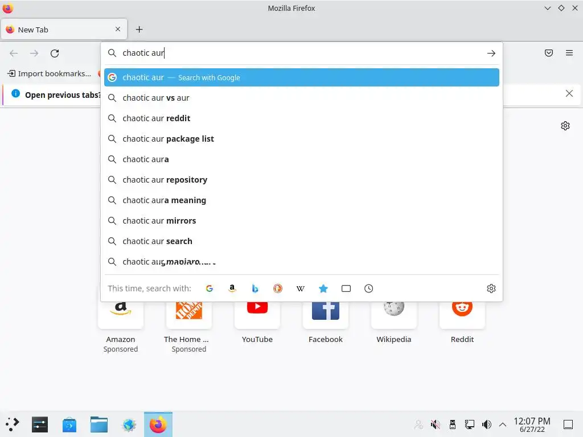This screenshot has height=437, width=583.
Task: Open New Tab page personalize gear
Action: coord(565,126)
